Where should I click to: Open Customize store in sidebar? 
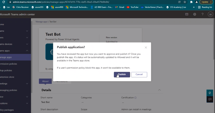[15, 77]
